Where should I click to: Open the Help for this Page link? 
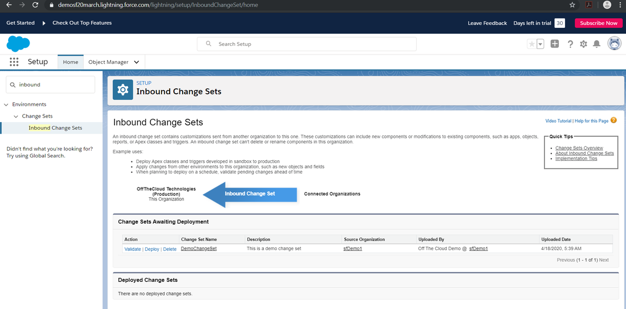click(591, 120)
